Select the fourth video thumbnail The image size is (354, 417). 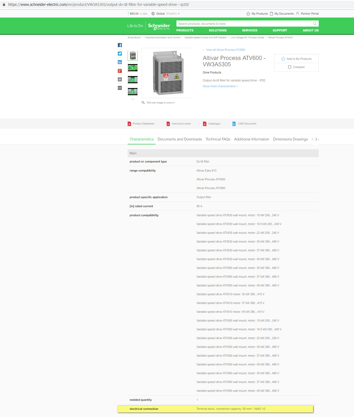133,92
